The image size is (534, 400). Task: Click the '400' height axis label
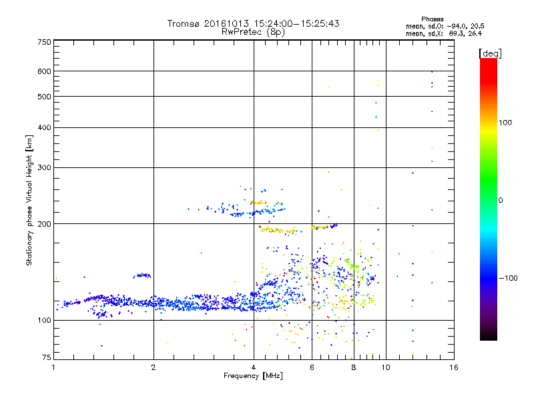pyautogui.click(x=44, y=127)
